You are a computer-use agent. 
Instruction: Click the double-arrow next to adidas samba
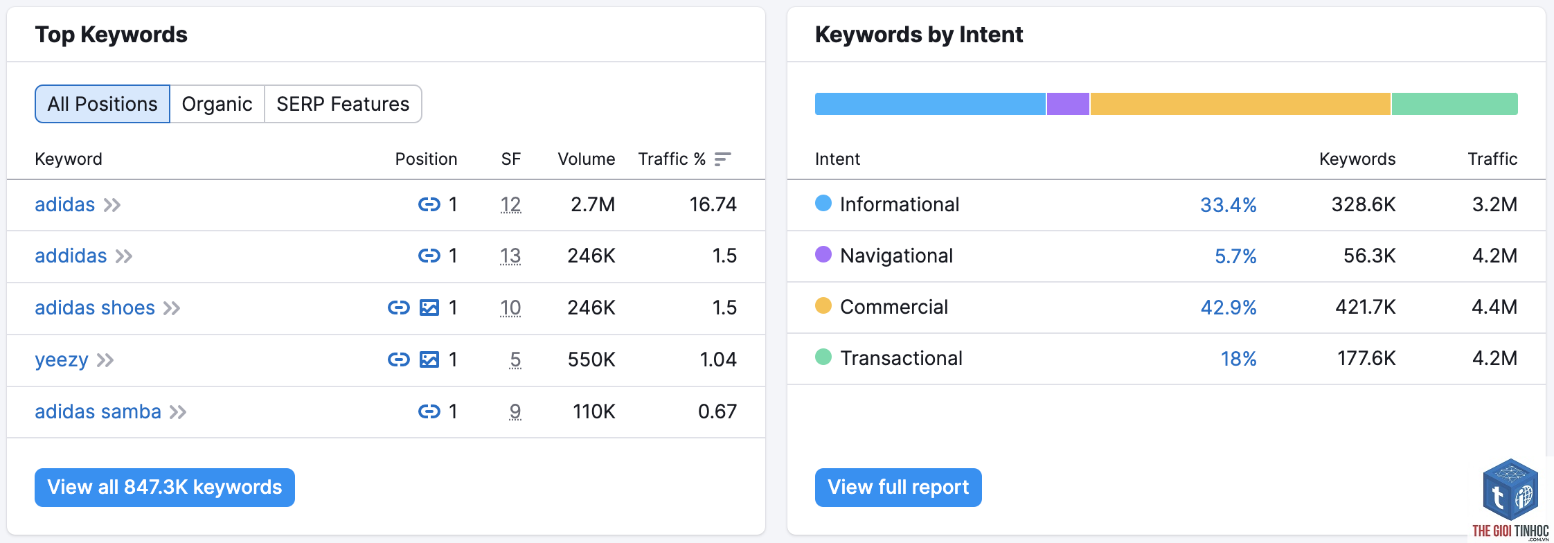coord(178,412)
